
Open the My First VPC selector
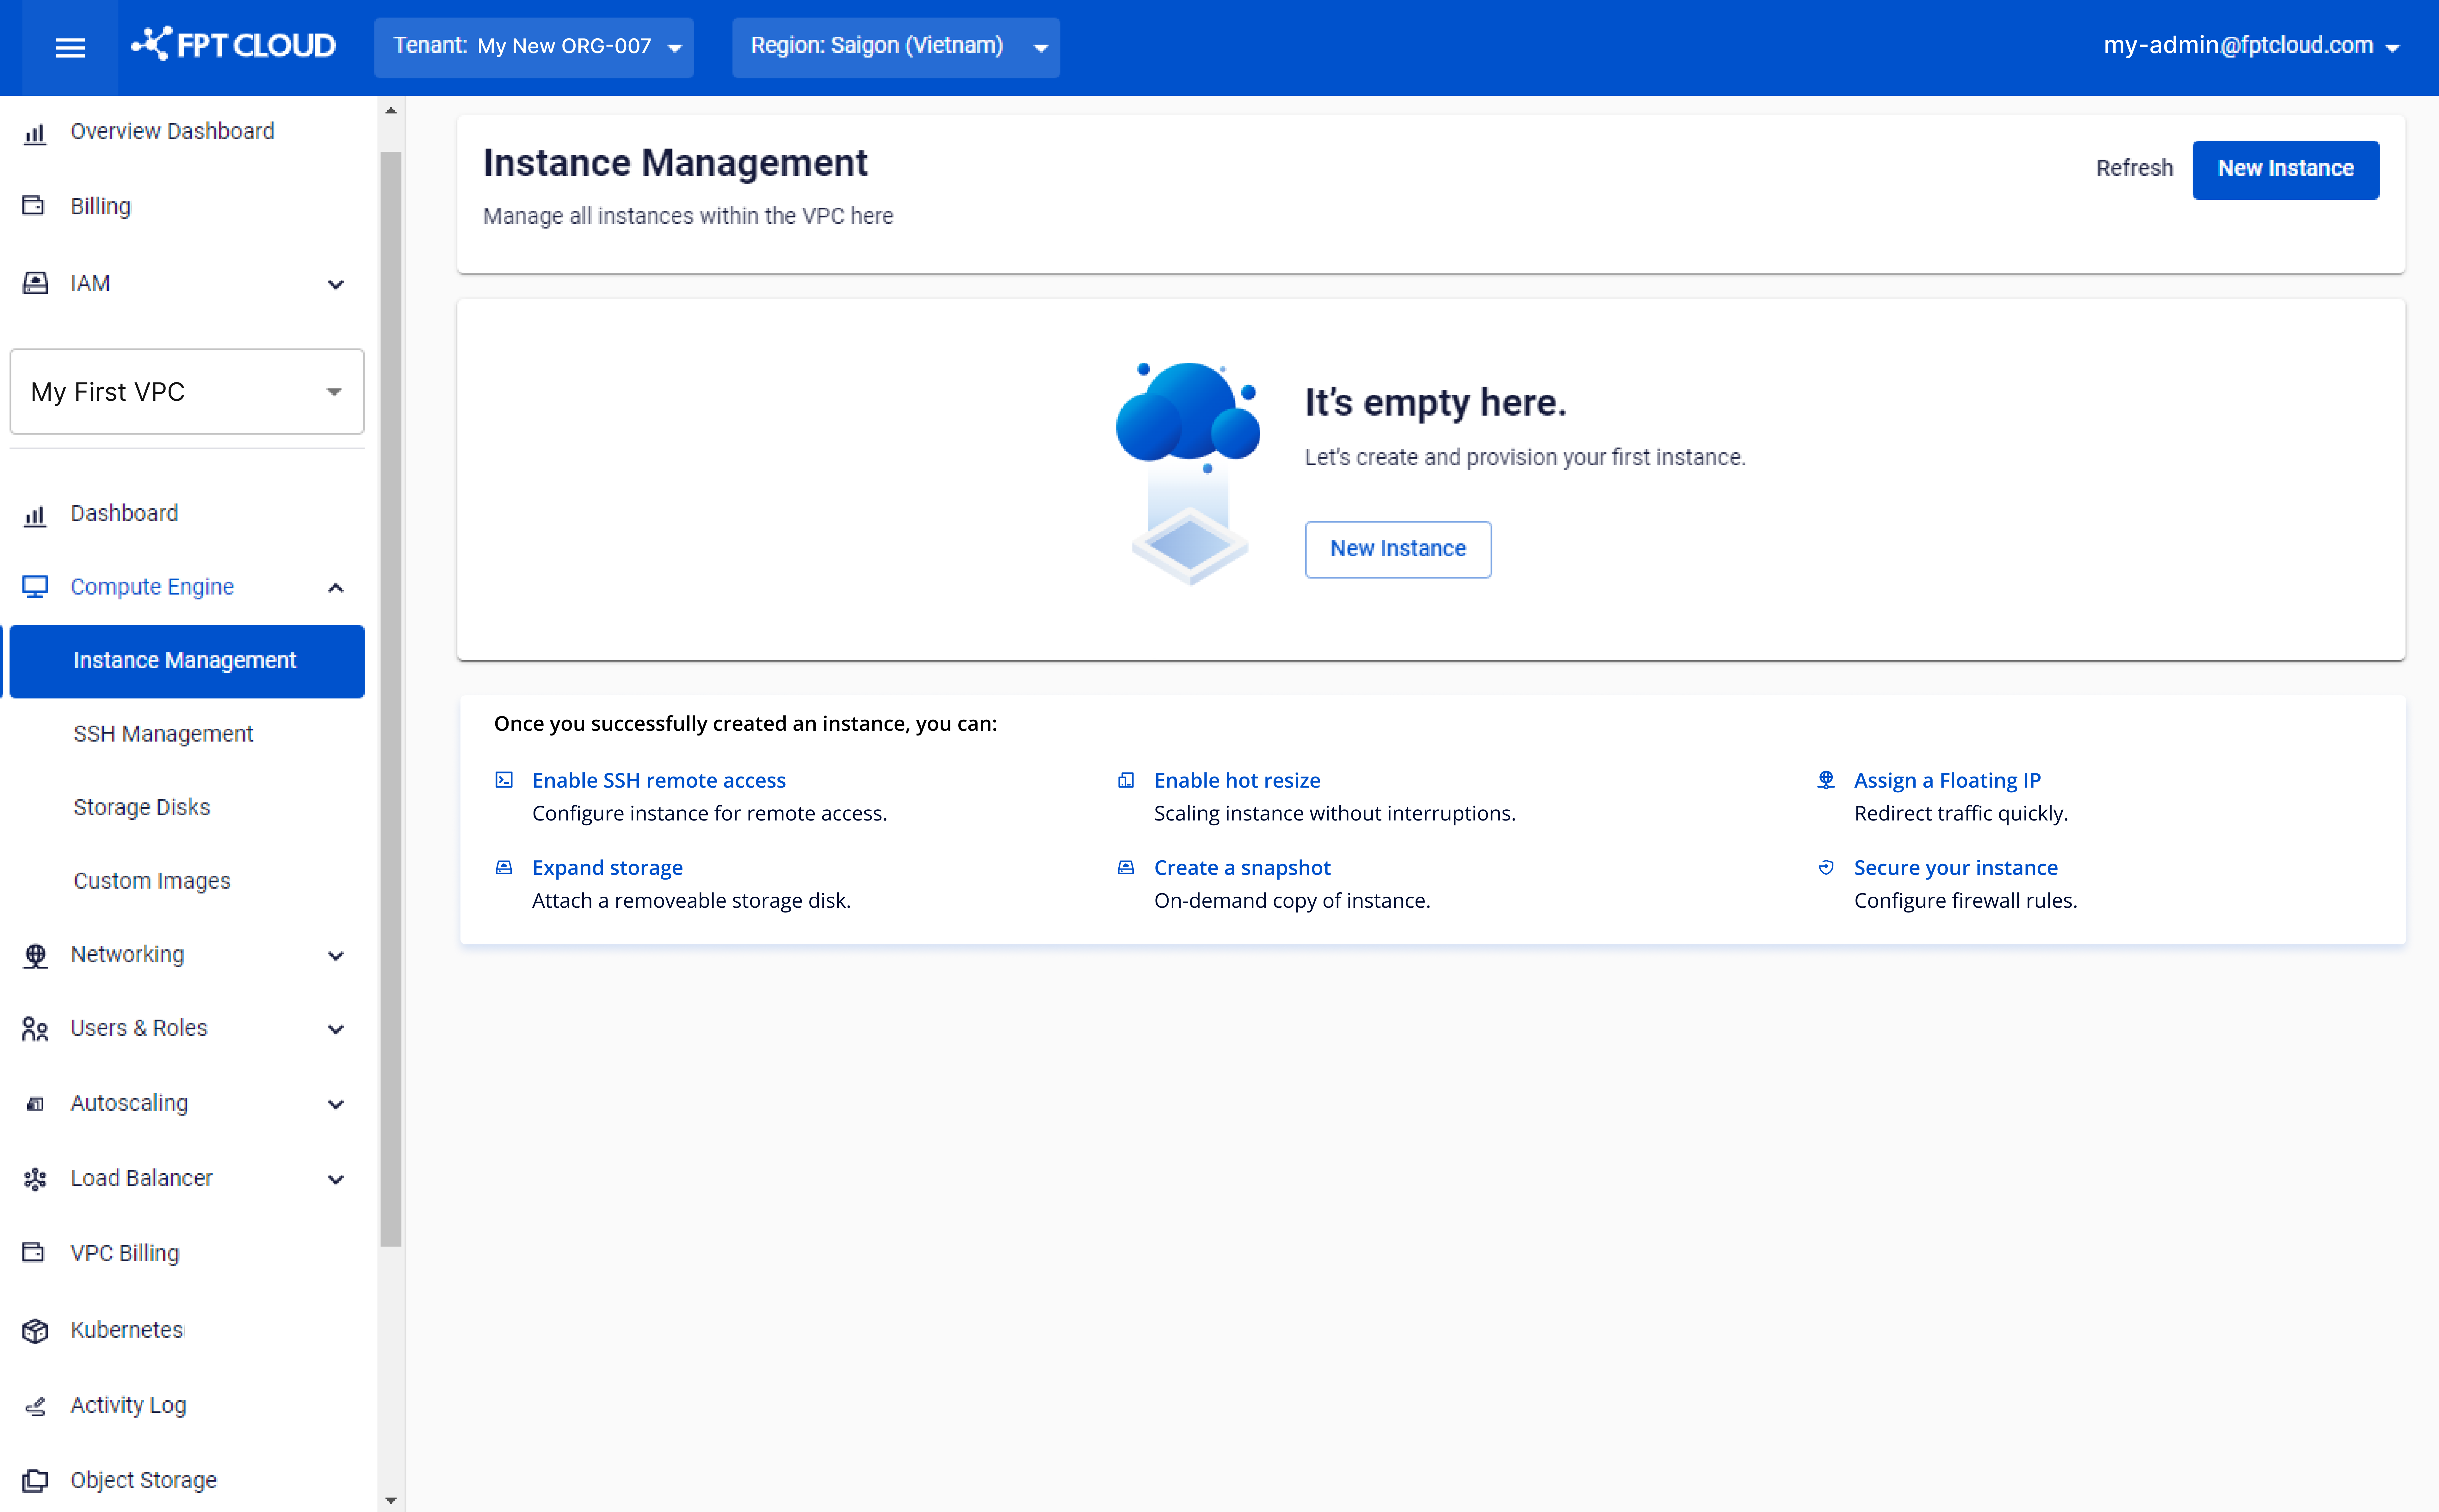[186, 391]
